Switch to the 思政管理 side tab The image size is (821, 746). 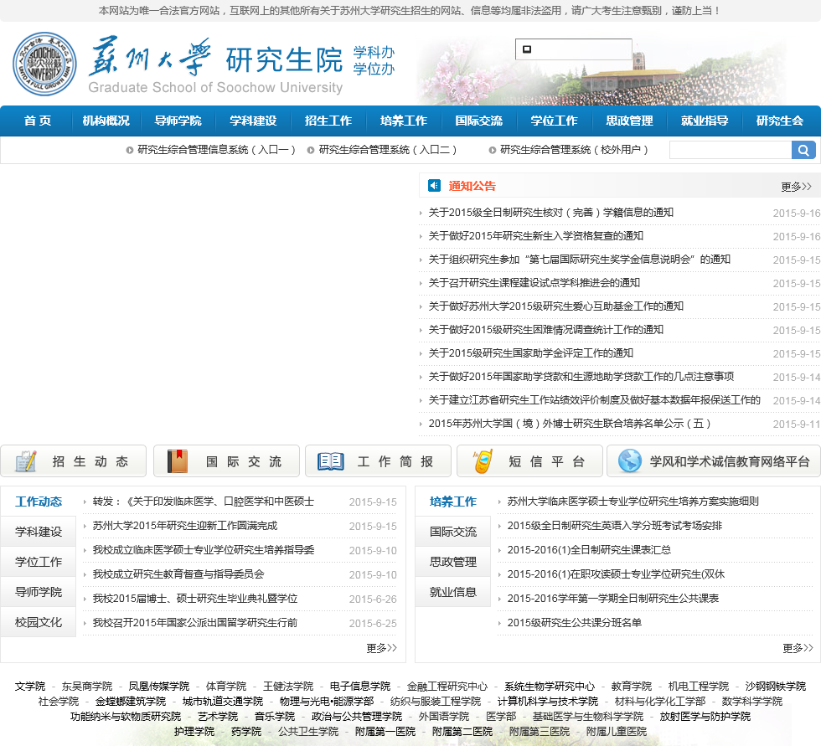453,562
